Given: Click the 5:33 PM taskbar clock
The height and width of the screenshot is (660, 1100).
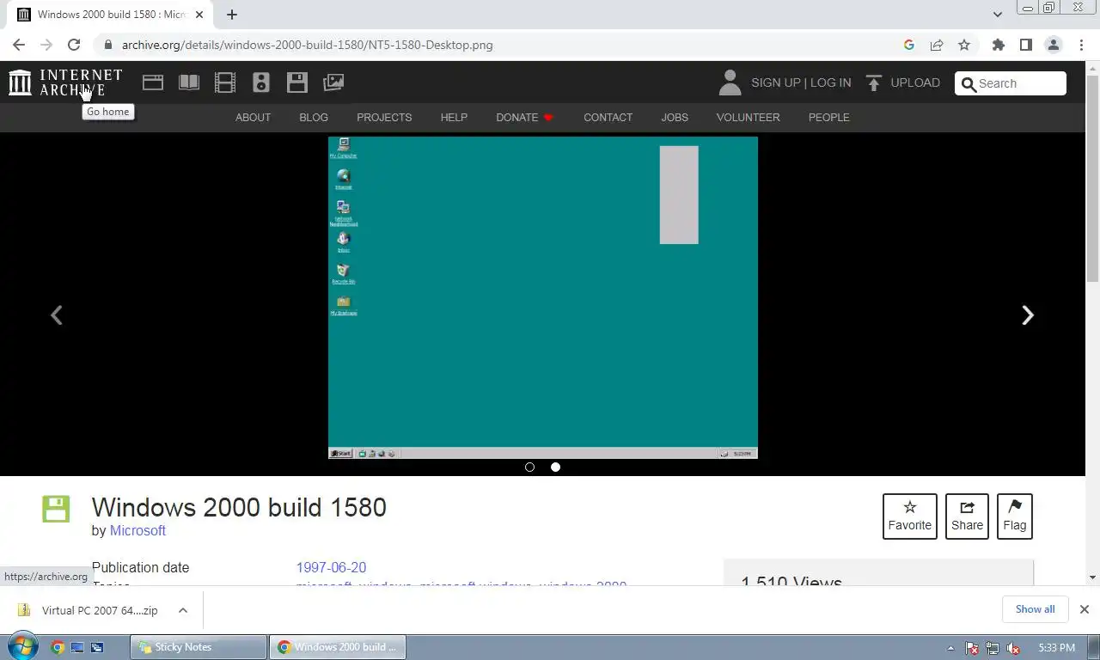Looking at the screenshot, I should [1056, 647].
